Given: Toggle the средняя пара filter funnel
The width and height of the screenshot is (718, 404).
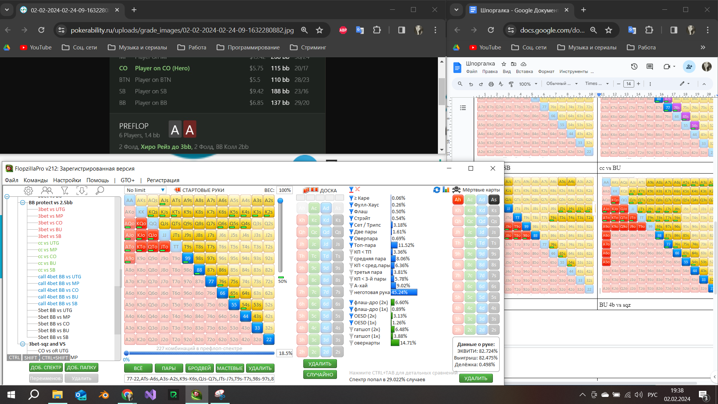Looking at the screenshot, I should coord(351,259).
